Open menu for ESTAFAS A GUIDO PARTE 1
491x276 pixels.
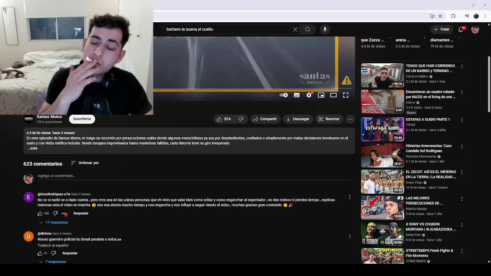click(x=462, y=120)
